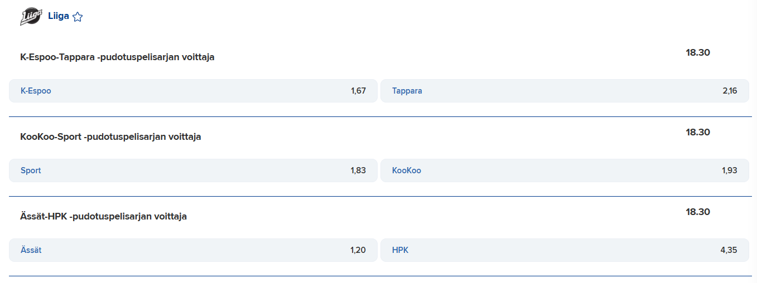Viewport: 757px width, 283px height.
Task: Bet on Tappara to win the series
Action: click(x=565, y=91)
